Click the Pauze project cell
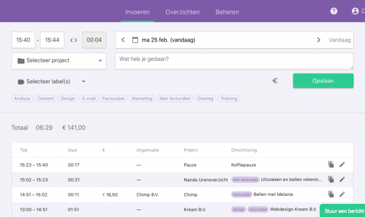Viewport: 365px width, 217px height. coord(190,165)
